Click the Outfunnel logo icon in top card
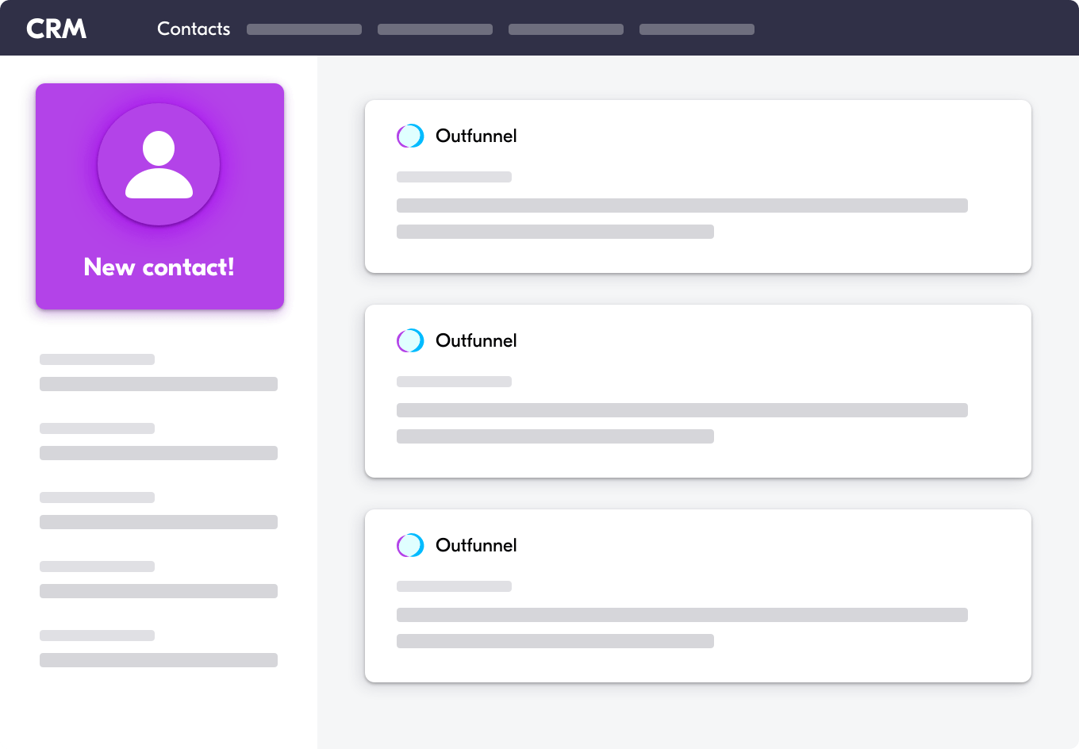The height and width of the screenshot is (749, 1079). pos(410,136)
